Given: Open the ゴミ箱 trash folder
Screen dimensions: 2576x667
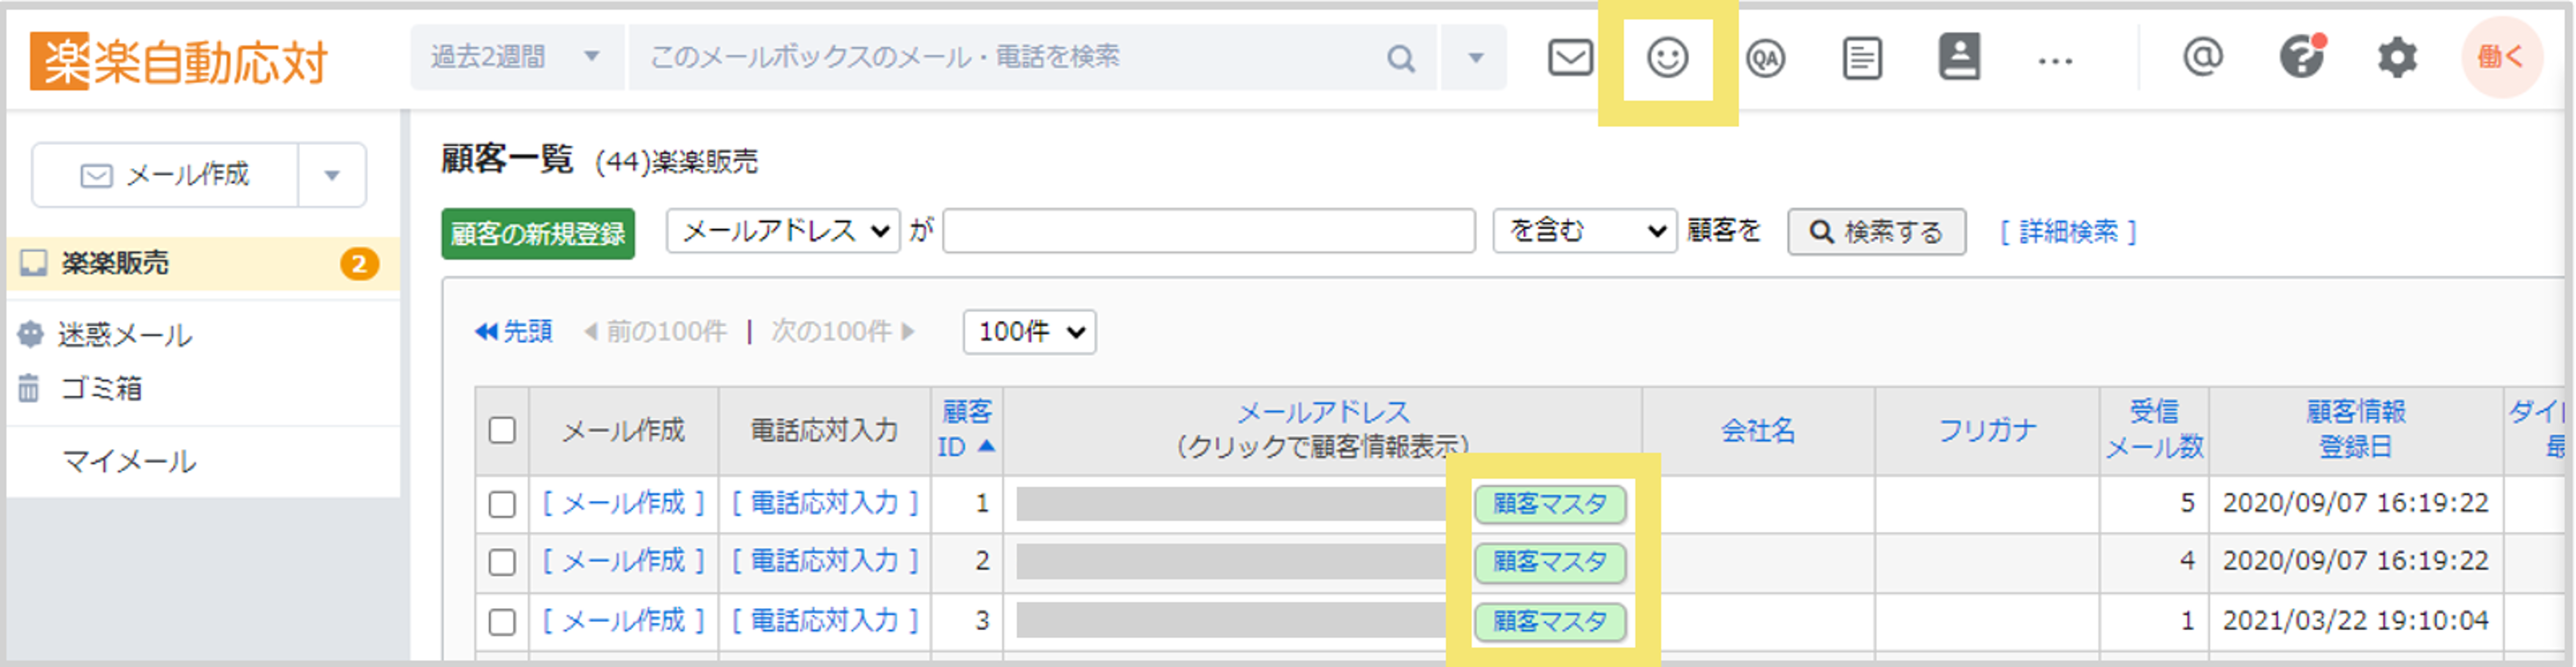Looking at the screenshot, I should click(82, 388).
